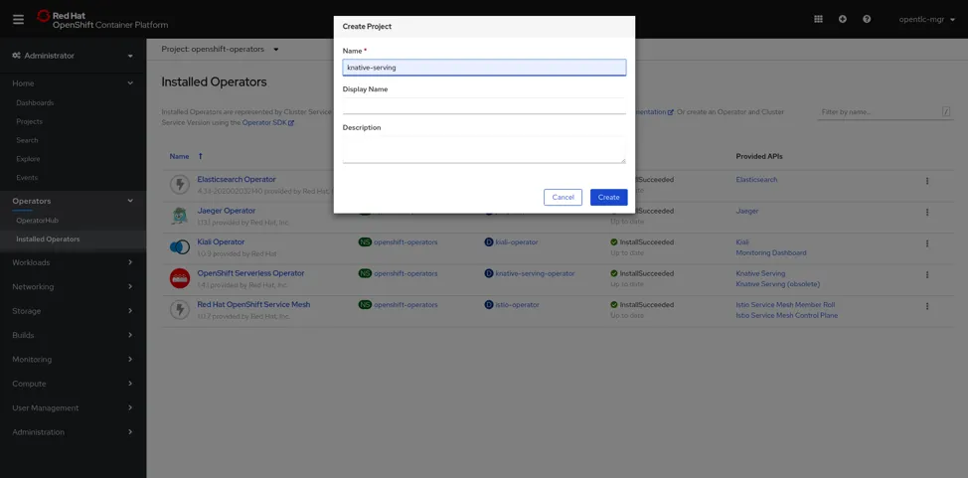The image size is (968, 478).
Task: Expand the Project openshift-operators dropdown
Action: [x=221, y=49]
